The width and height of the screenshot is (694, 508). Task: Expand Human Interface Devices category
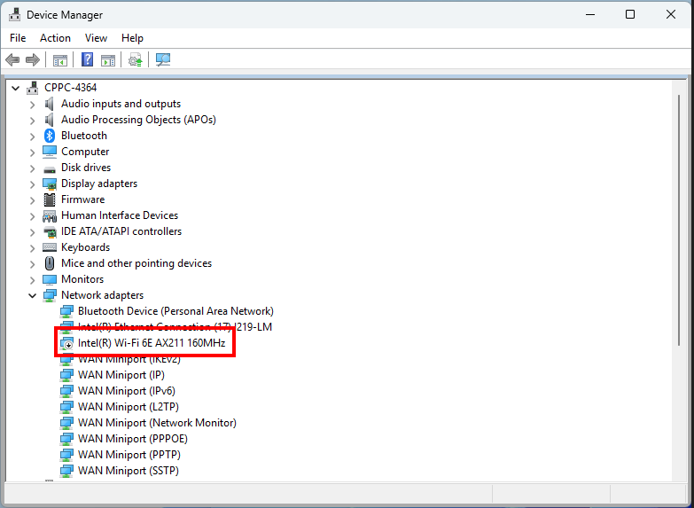(32, 216)
